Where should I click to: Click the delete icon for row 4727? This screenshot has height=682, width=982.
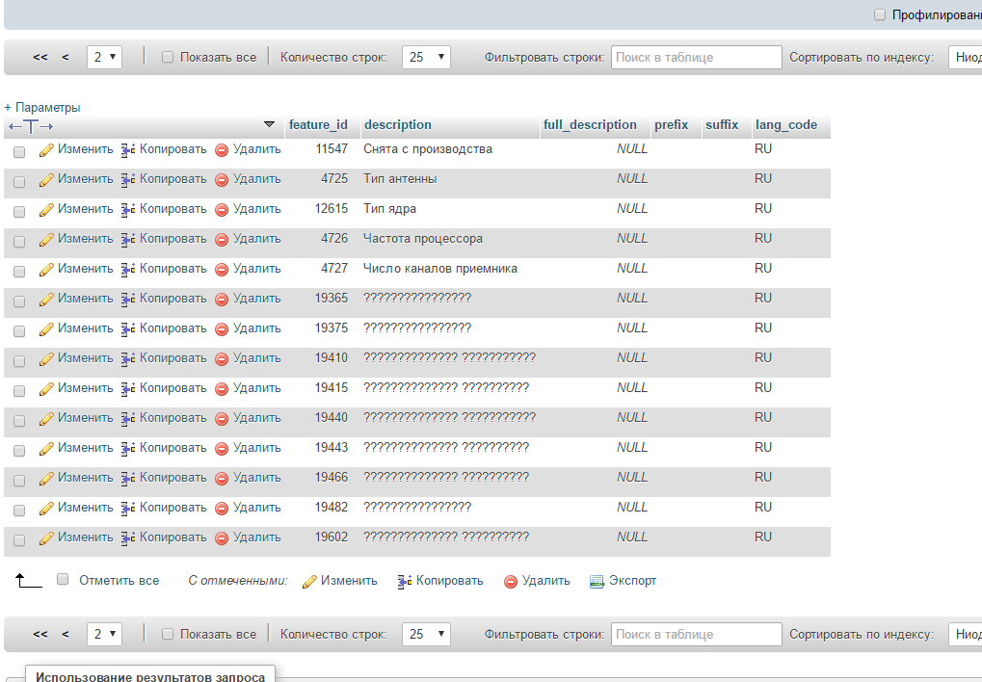(x=222, y=270)
